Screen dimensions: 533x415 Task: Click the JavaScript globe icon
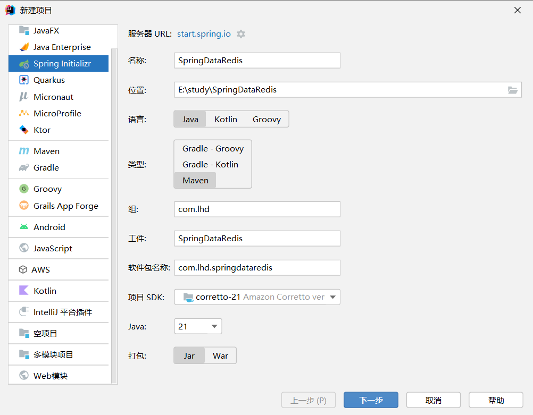24,248
